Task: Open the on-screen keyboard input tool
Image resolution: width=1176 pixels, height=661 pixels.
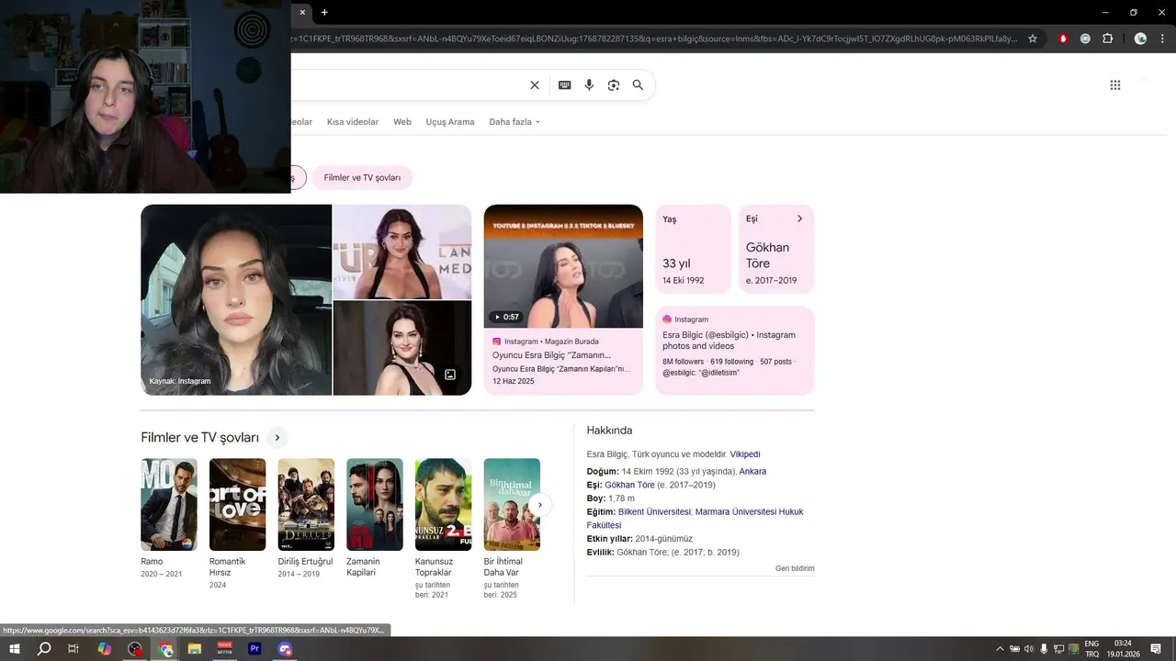Action: 565,85
